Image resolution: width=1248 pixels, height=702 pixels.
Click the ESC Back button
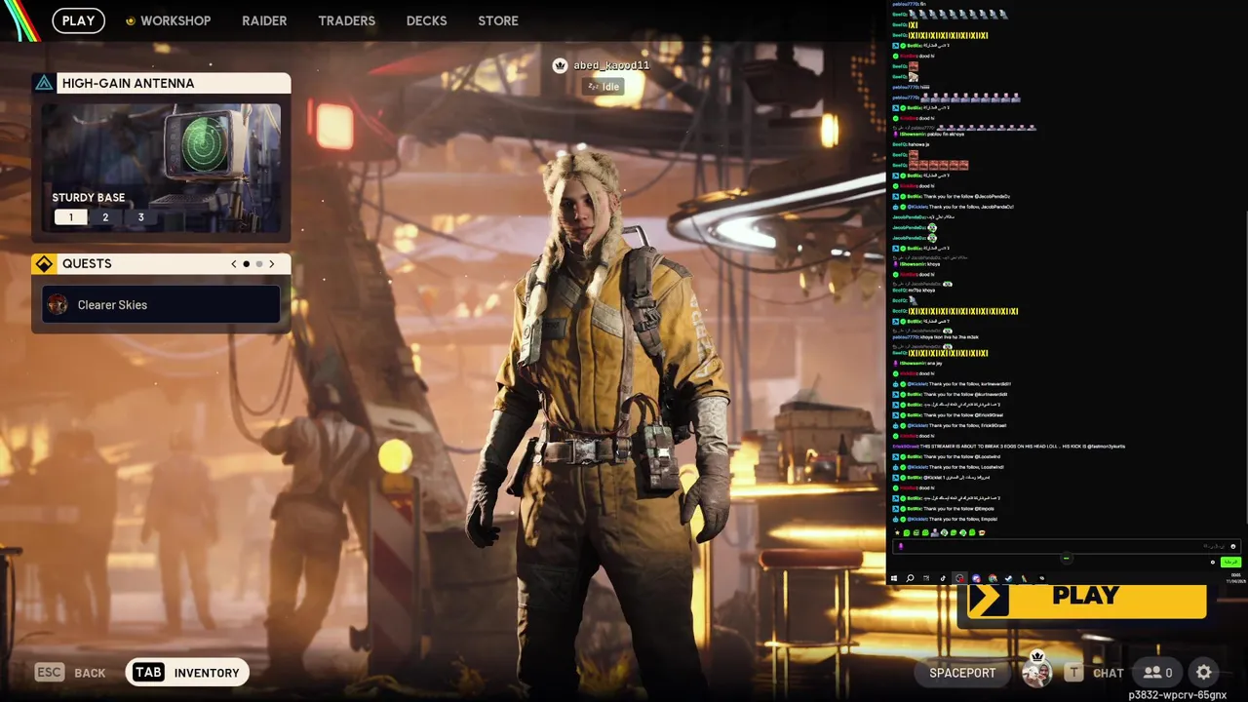point(70,673)
